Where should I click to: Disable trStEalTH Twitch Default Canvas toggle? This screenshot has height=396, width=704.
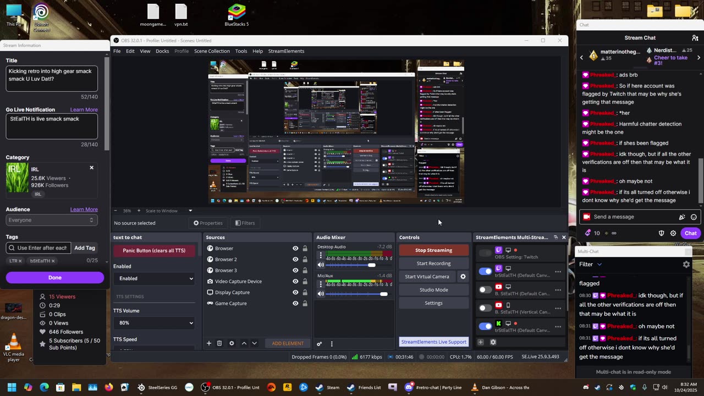click(485, 271)
